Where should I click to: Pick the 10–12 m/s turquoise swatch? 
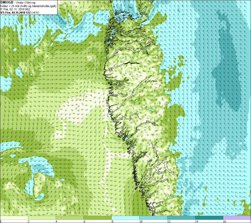pyautogui.click(x=153, y=218)
